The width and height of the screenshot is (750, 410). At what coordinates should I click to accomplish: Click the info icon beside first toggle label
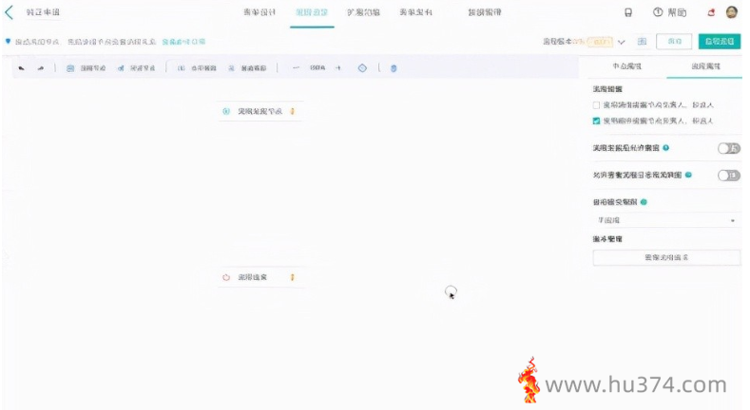(665, 148)
